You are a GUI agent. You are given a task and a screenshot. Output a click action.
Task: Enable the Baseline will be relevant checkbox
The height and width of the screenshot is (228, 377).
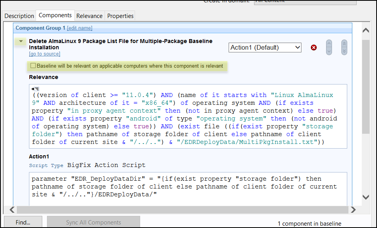[33, 66]
